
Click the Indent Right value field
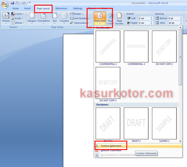144,23
